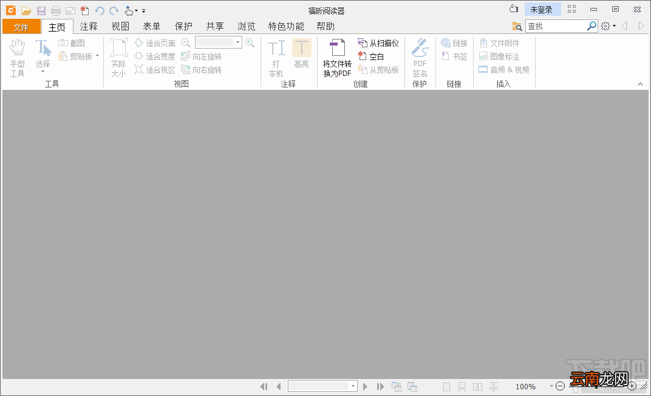Click the 实际大小 actual size button

(x=119, y=58)
